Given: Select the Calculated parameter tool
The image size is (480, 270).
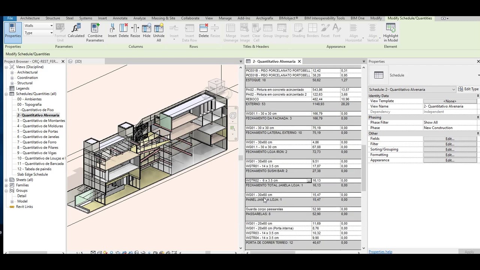Looking at the screenshot, I should pos(76,31).
